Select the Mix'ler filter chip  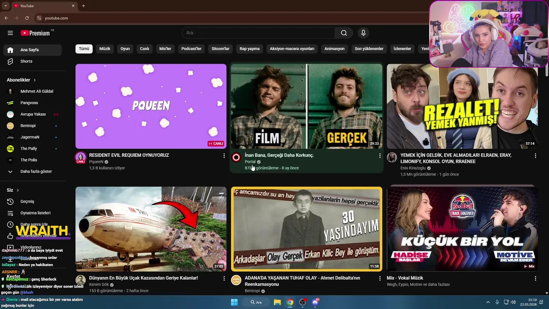pyautogui.click(x=165, y=48)
